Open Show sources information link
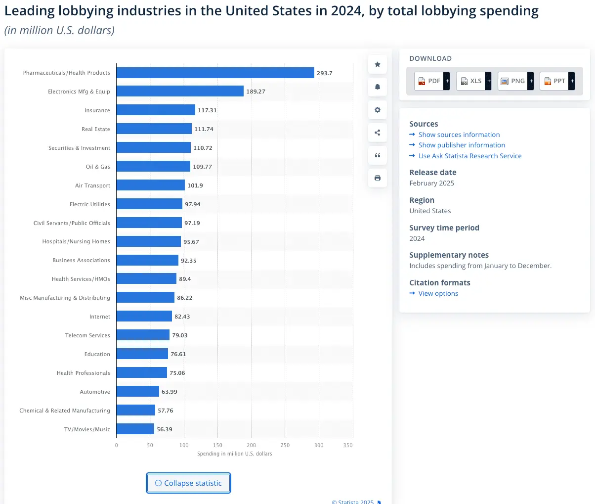Image resolution: width=595 pixels, height=504 pixels. pos(459,135)
